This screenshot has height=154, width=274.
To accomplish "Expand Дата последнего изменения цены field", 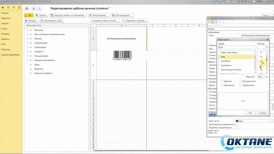I will click(x=27, y=34).
